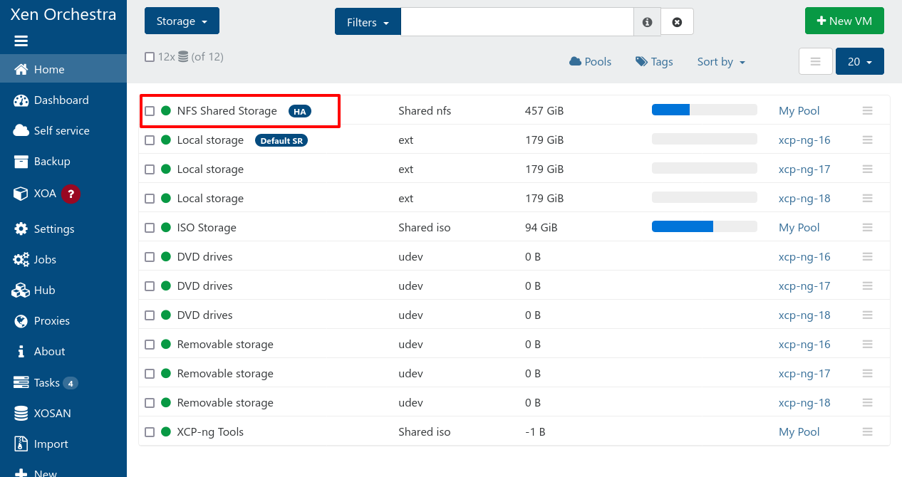902x477 pixels.
Task: Open the Backup sidebar menu item
Action: coord(52,162)
